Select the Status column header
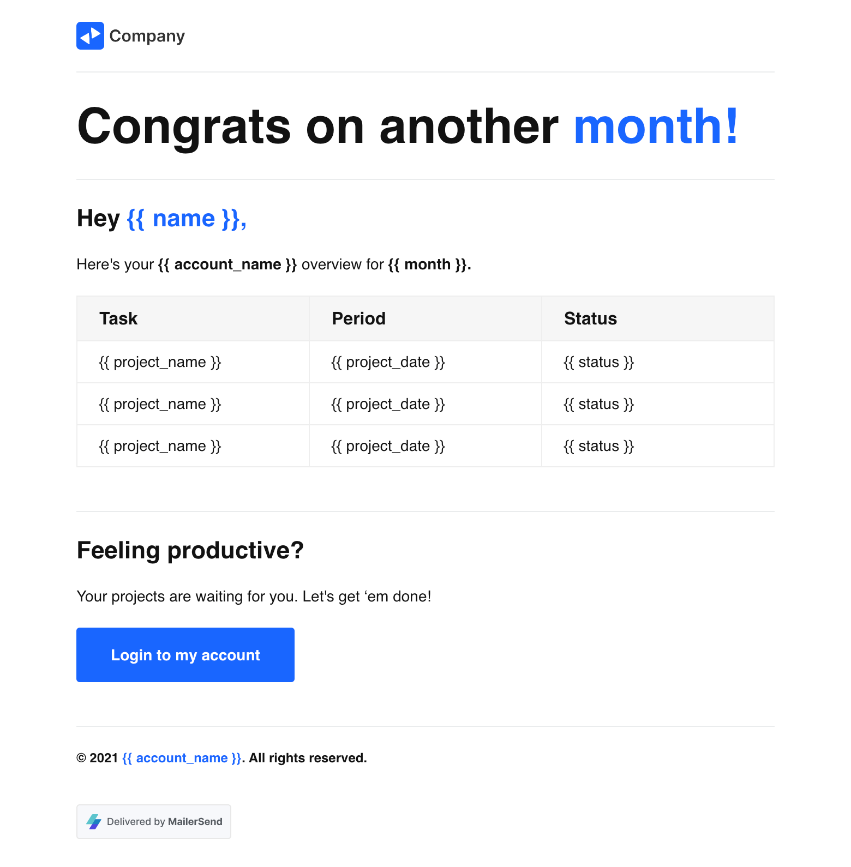The image size is (851, 867). coord(590,318)
